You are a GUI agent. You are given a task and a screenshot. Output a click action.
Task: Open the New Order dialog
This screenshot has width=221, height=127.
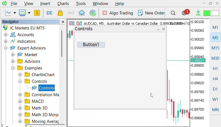point(151,13)
